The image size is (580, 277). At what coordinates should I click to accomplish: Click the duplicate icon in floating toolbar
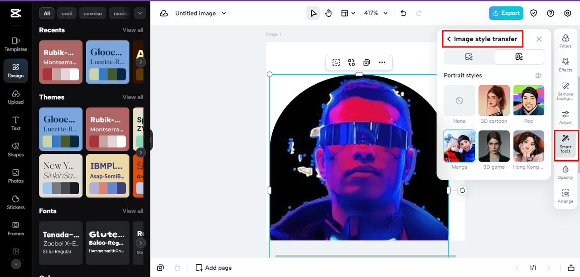point(367,62)
